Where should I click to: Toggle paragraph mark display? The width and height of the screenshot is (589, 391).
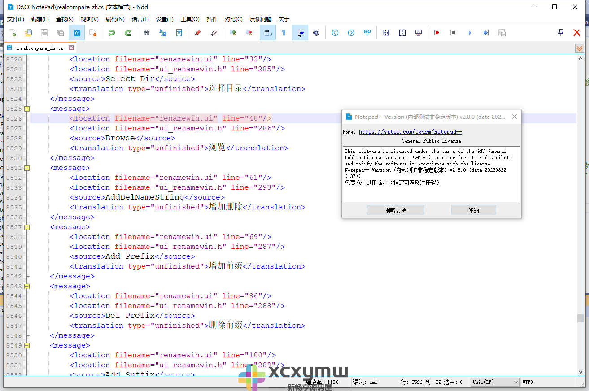[284, 32]
